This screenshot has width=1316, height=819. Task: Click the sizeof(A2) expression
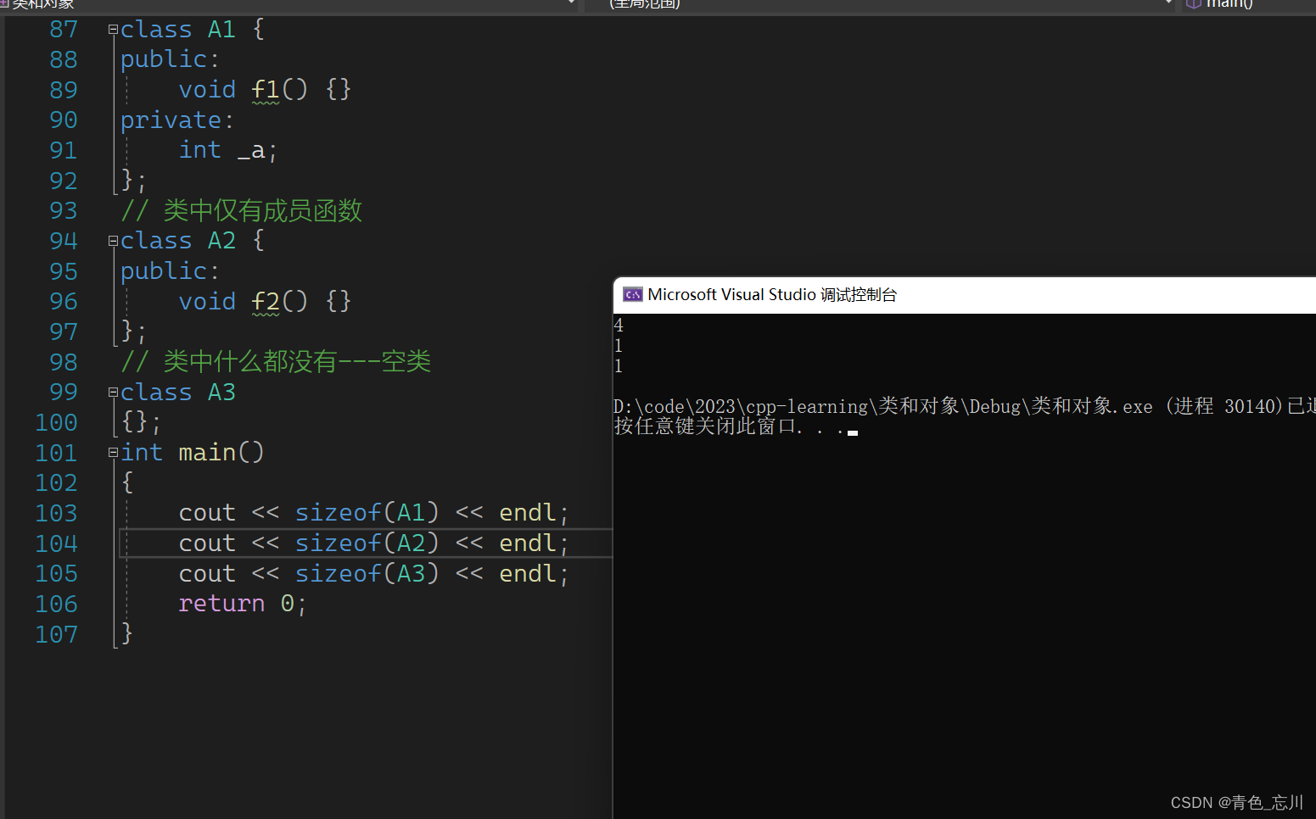click(x=367, y=544)
